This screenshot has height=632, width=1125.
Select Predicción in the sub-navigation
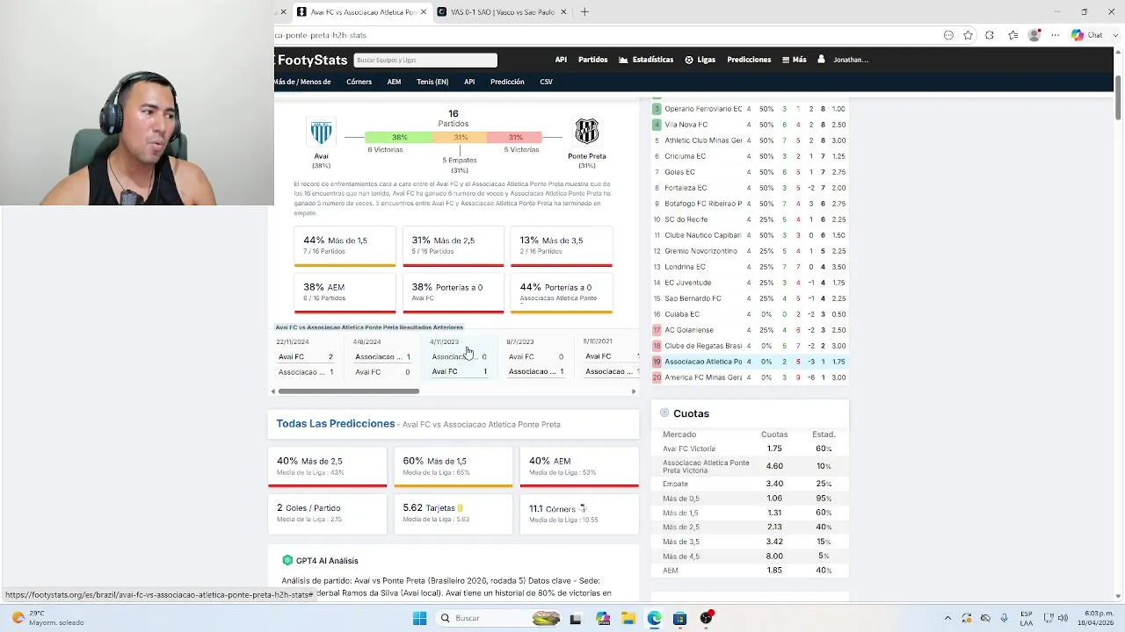[507, 82]
